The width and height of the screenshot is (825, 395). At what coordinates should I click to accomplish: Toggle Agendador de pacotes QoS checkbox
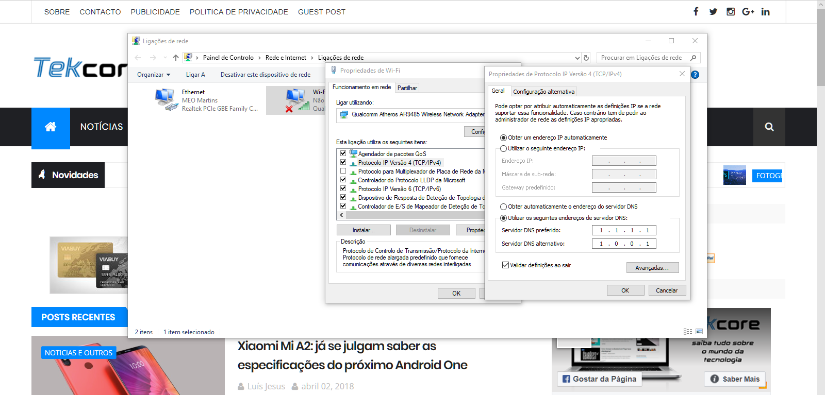click(x=343, y=153)
